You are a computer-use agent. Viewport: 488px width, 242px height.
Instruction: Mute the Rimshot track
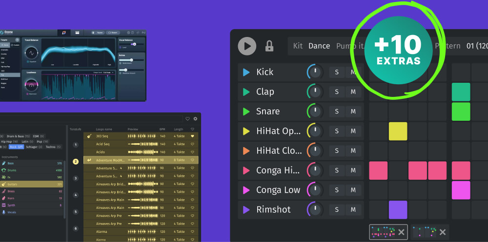(353, 210)
